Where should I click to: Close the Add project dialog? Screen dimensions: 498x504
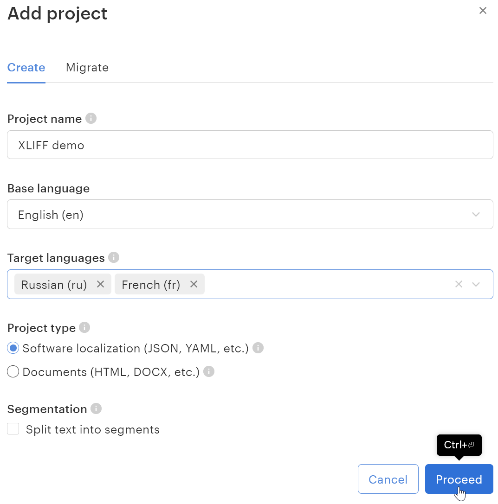pyautogui.click(x=483, y=11)
